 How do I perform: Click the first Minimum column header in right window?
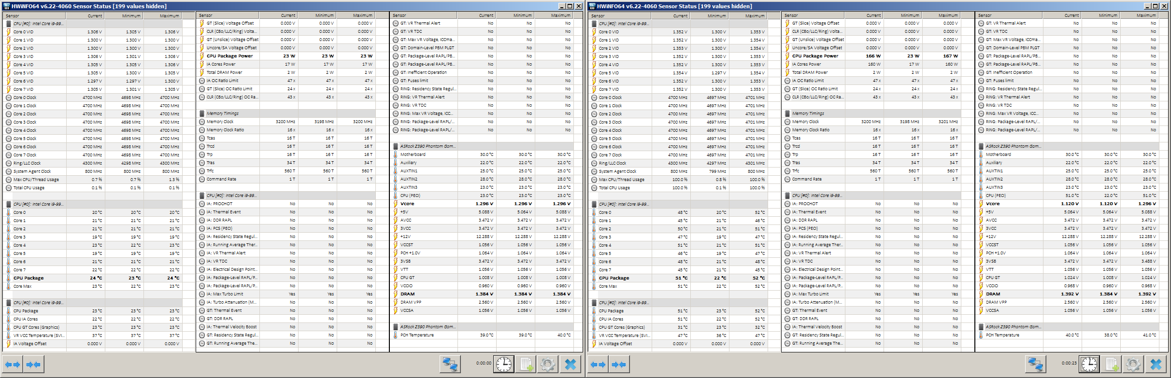click(x=709, y=16)
